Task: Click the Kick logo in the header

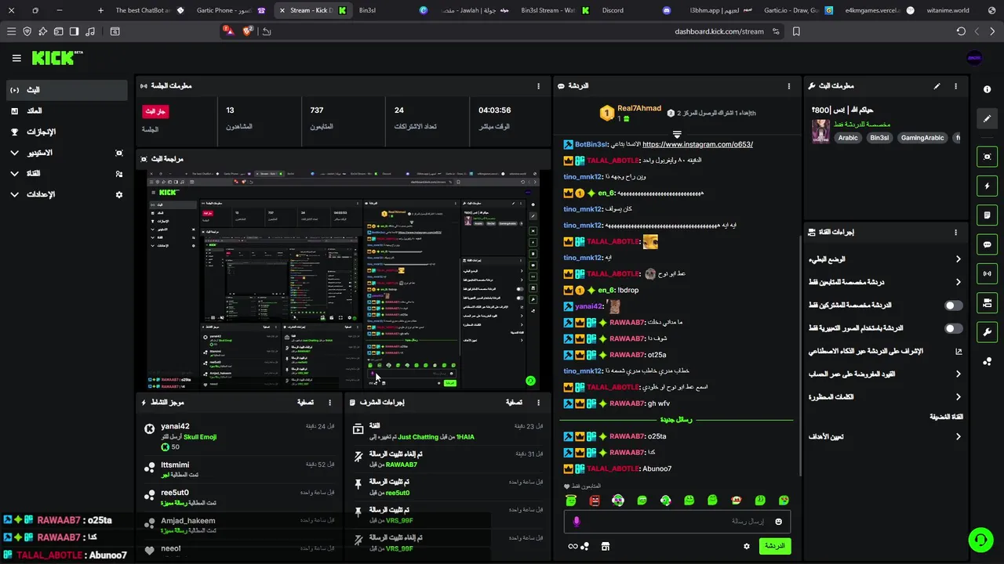Action: point(56,58)
